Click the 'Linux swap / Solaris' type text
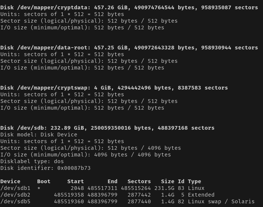The height and width of the screenshot is (207, 263). 221,202
